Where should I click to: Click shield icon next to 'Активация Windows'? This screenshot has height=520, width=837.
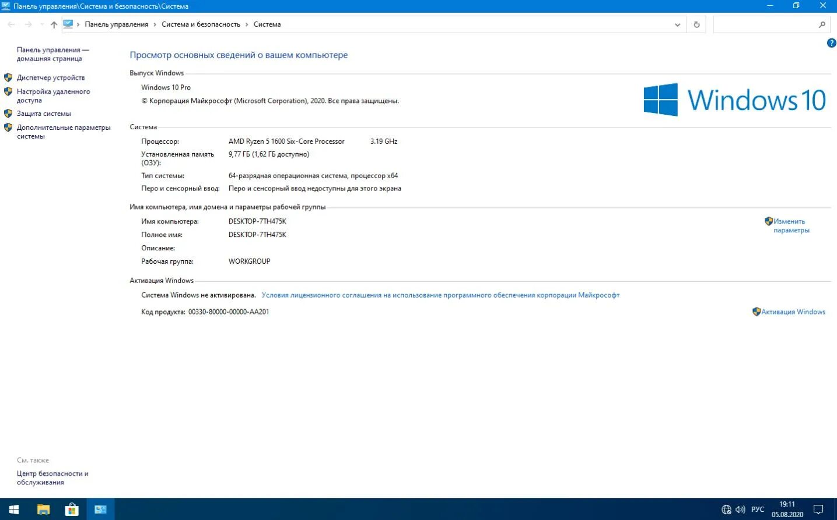(x=757, y=312)
